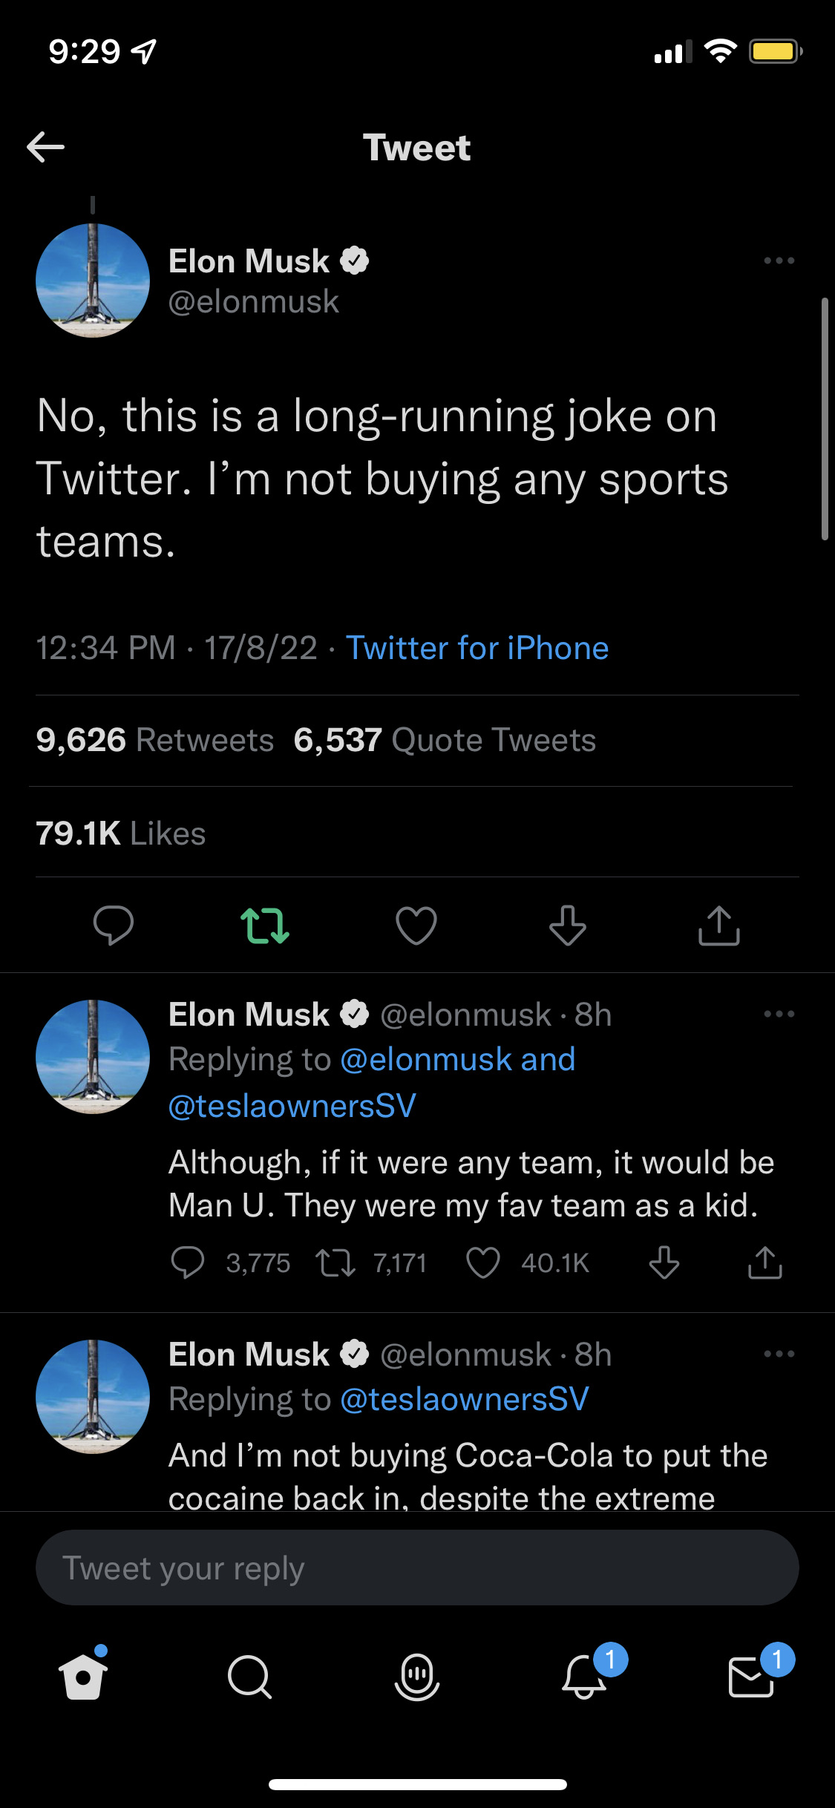The height and width of the screenshot is (1808, 835).
Task: Toggle the green retweet on main tweet
Action: (265, 926)
